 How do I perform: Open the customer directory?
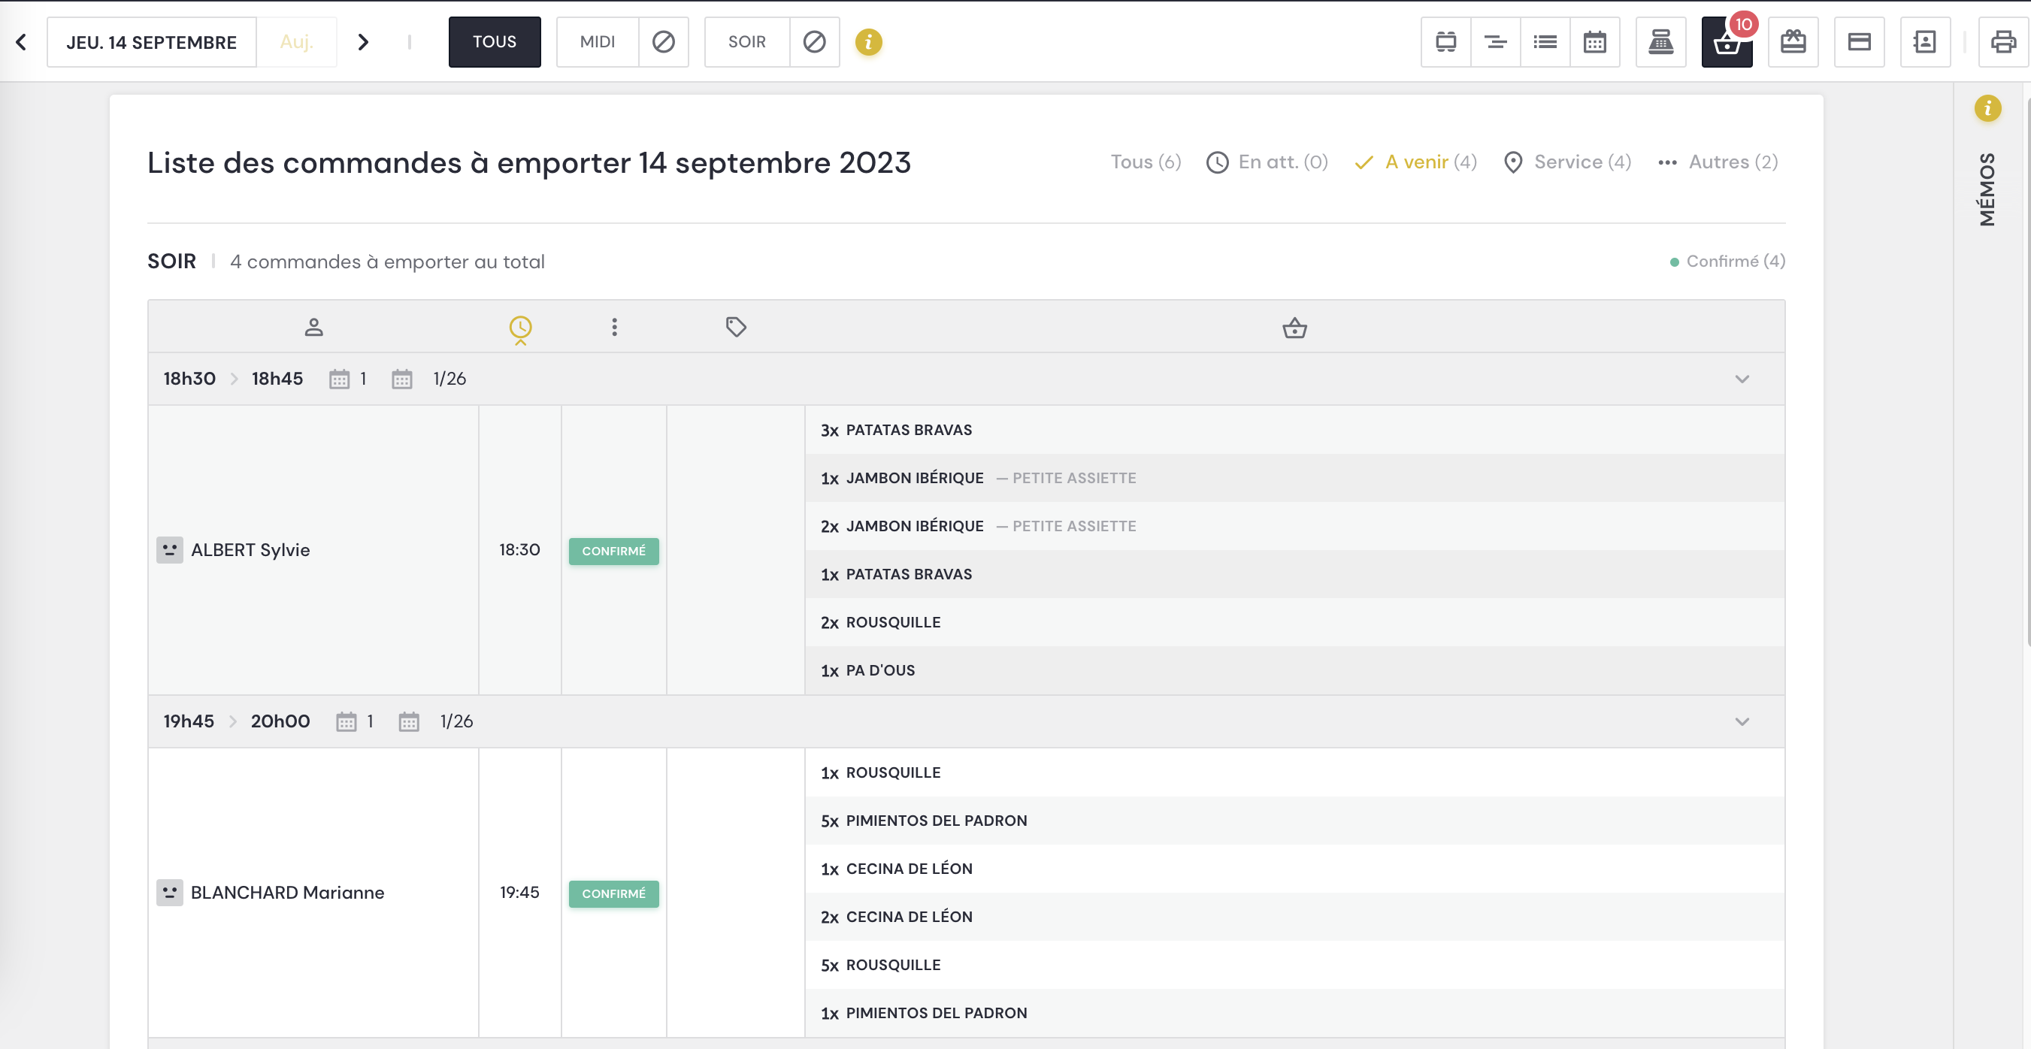click(1924, 42)
